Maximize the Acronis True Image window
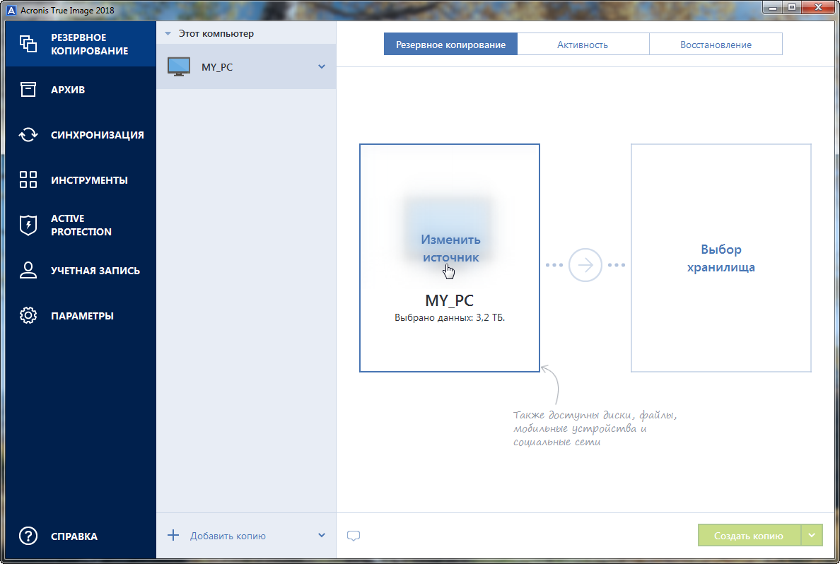The width and height of the screenshot is (840, 564). point(791,7)
